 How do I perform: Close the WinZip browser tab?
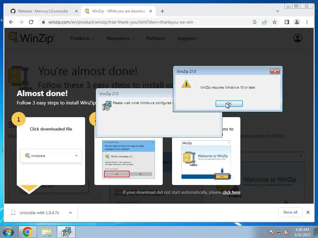(x=151, y=11)
